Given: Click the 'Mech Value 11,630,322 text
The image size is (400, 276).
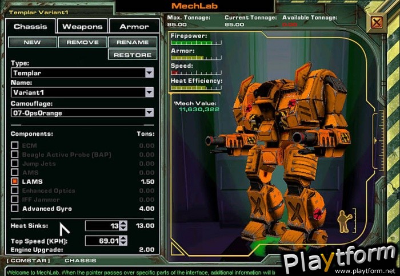Looking at the screenshot, I should click(197, 107).
